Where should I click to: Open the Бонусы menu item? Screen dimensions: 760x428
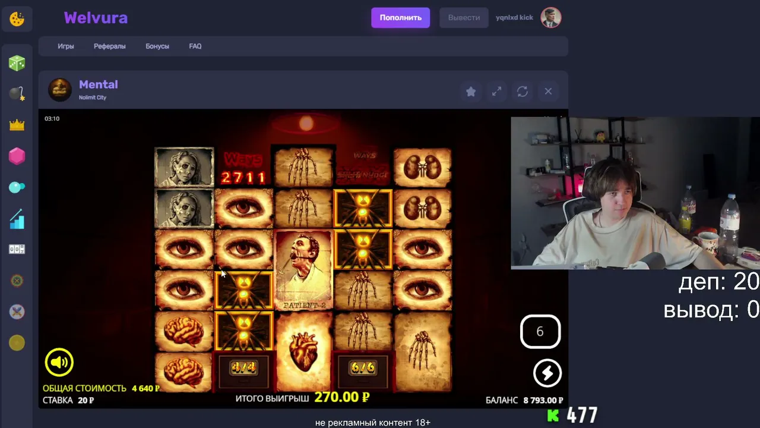pos(157,46)
